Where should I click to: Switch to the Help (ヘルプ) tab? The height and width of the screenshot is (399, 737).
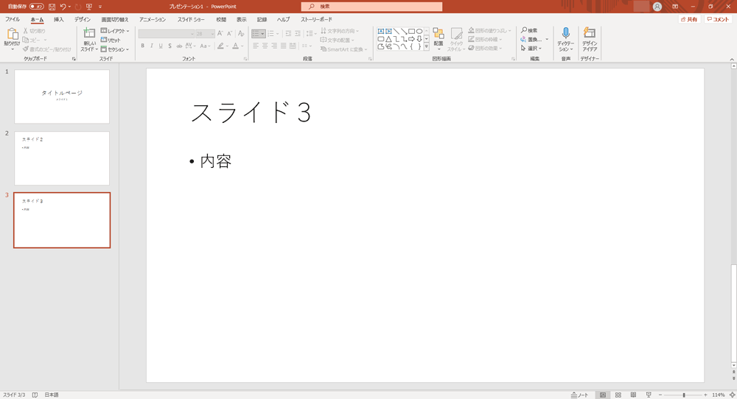click(x=283, y=20)
